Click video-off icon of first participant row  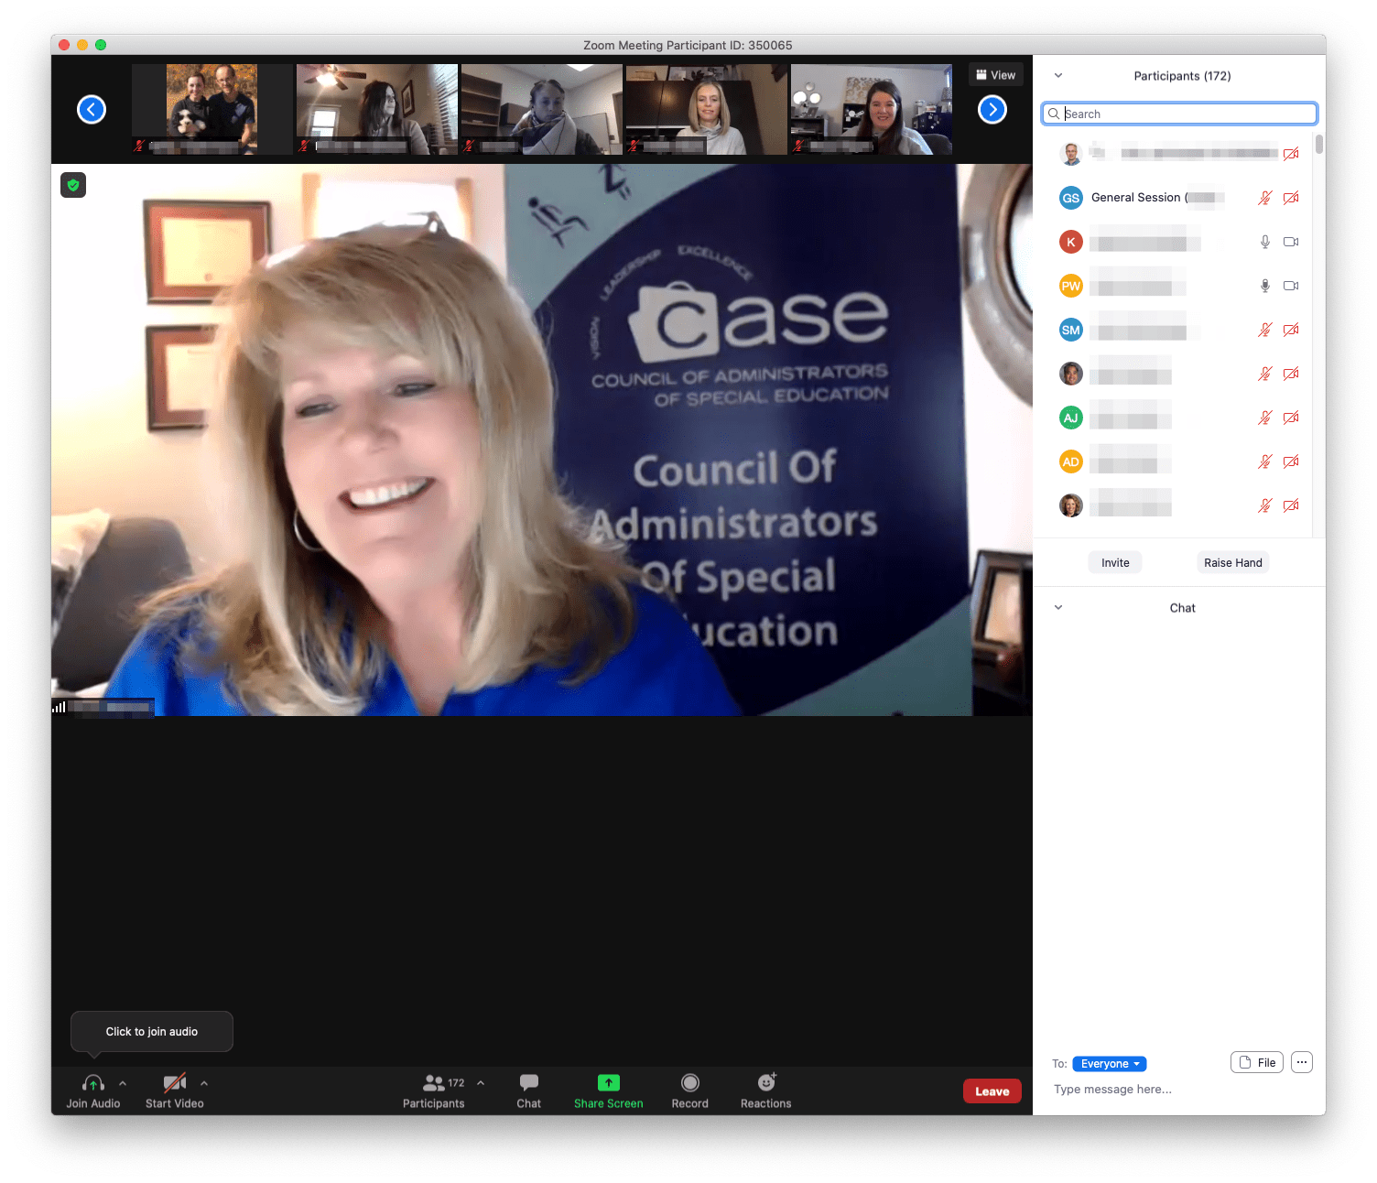pyautogui.click(x=1291, y=154)
